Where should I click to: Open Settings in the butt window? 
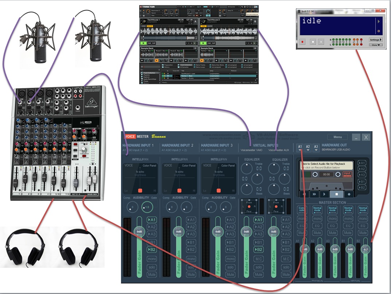376,40
